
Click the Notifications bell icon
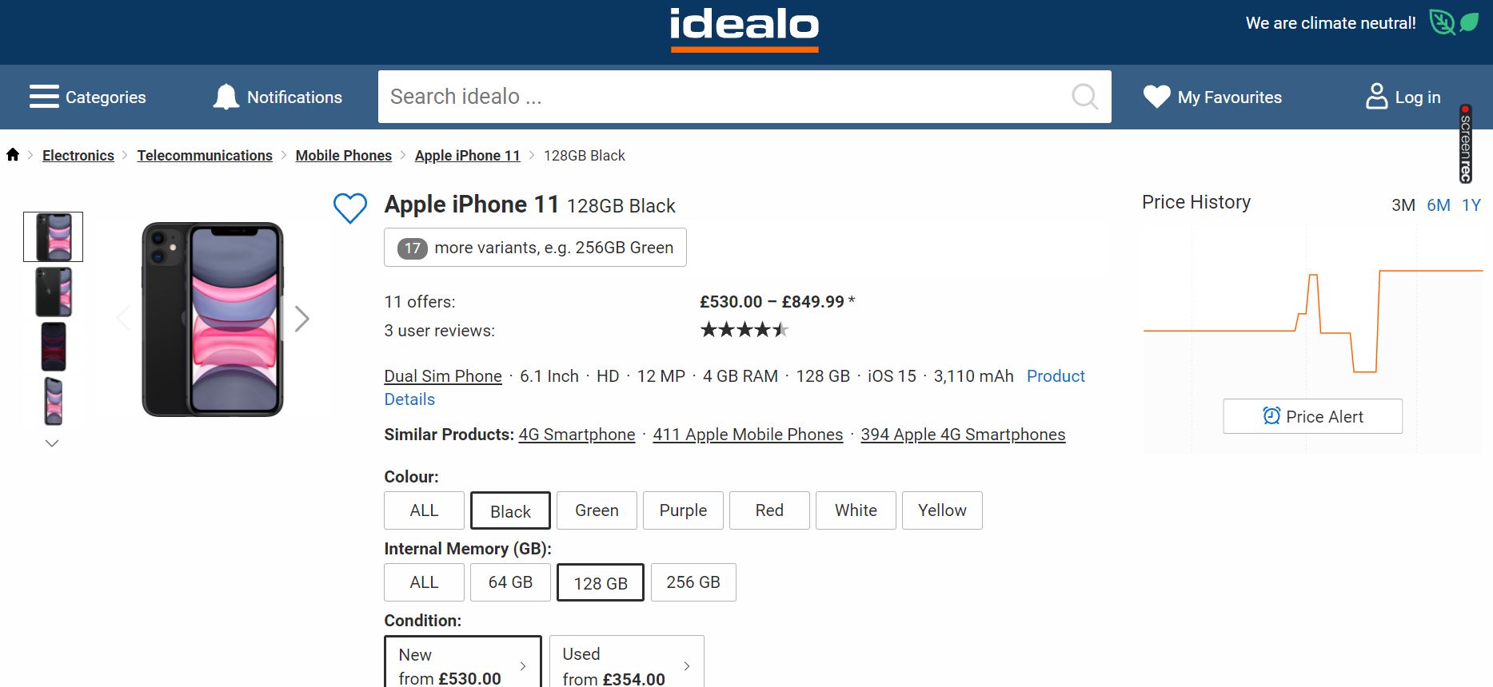(x=226, y=97)
